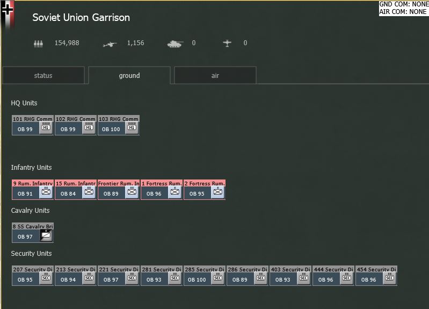Click OB 97 under 8 SS Cavalry
This screenshot has width=429, height=309.
[25, 236]
